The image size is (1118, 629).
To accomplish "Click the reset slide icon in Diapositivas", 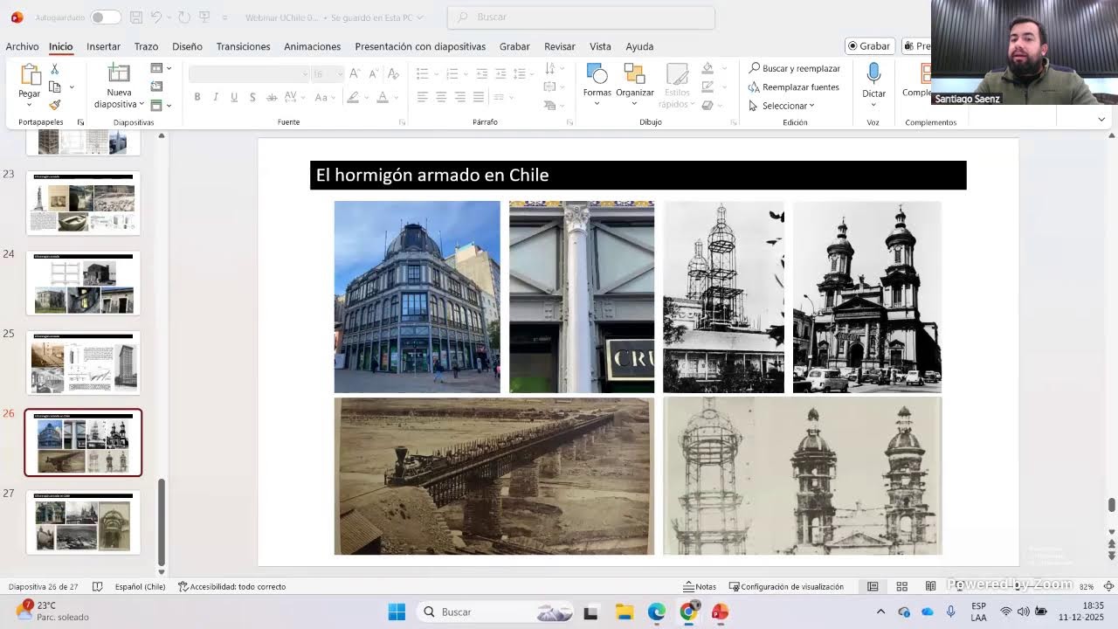I will [x=156, y=86].
